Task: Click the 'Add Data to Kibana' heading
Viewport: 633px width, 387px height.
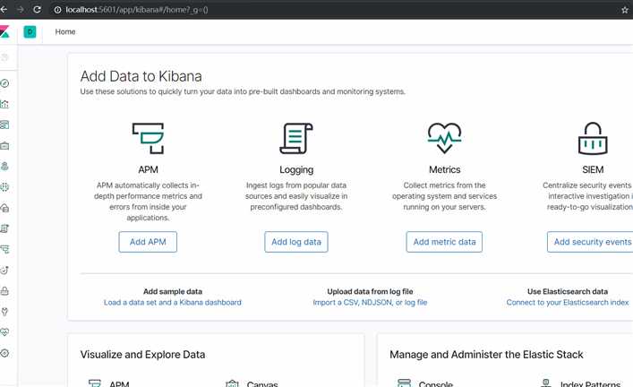Action: [141, 76]
